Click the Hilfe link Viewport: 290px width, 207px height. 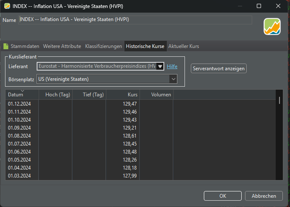click(172, 66)
